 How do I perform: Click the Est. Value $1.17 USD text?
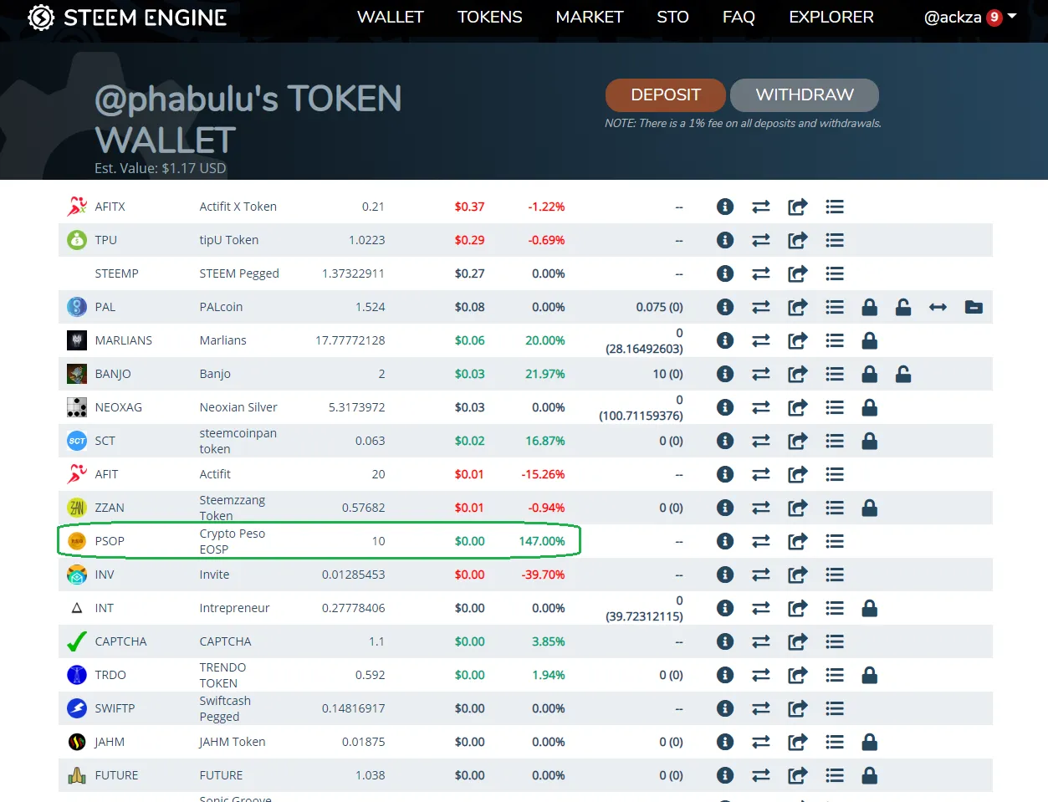click(161, 168)
